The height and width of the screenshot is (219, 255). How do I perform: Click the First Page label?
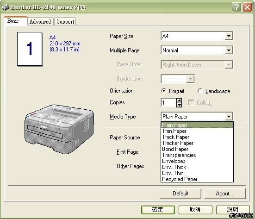coord(128,152)
